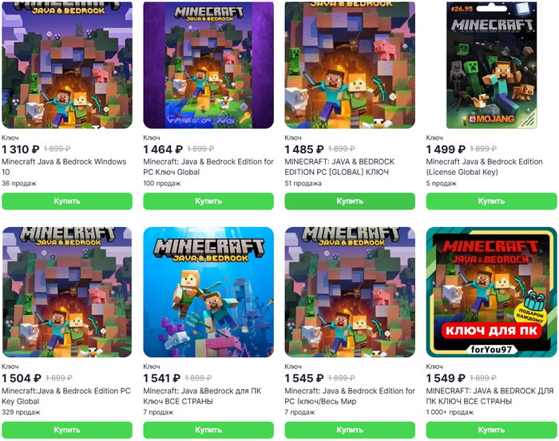Screen dimensions: 559x441
Task: Buy the 1 499 ₽ License Global Key
Action: (x=491, y=201)
